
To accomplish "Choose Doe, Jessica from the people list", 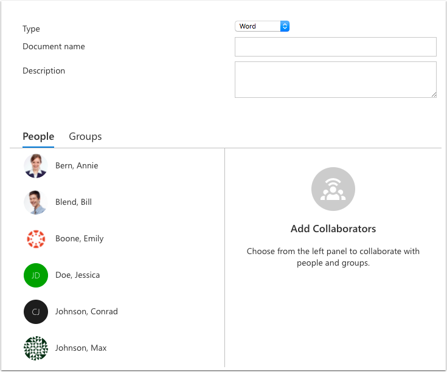I will pos(78,275).
